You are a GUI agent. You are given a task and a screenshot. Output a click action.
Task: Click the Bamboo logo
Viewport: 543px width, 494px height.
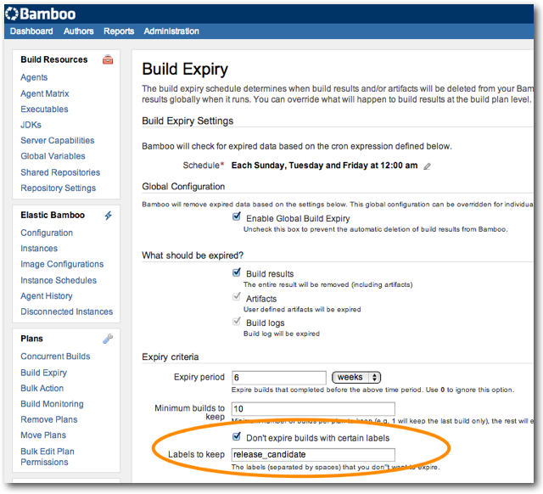(x=41, y=14)
